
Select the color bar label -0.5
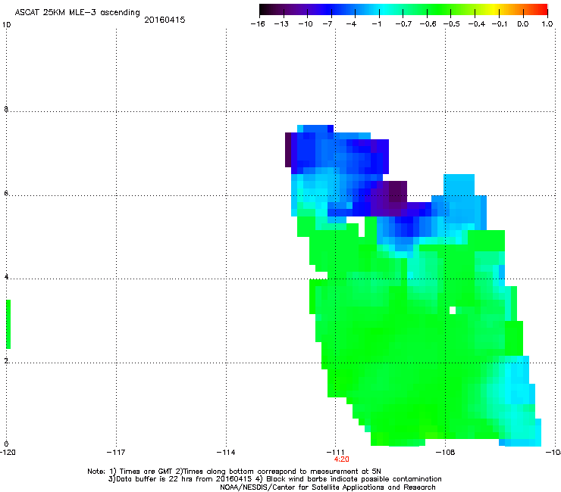pyautogui.click(x=452, y=24)
